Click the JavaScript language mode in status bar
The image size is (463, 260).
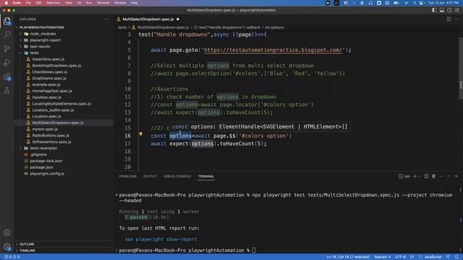tap(433, 257)
